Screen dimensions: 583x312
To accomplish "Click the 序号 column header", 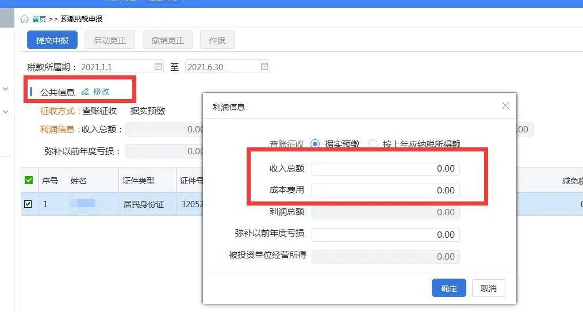I will click(x=50, y=181).
